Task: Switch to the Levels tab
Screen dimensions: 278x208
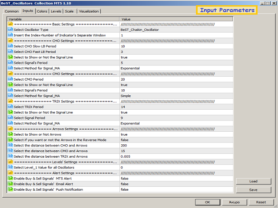Action: (x=56, y=11)
